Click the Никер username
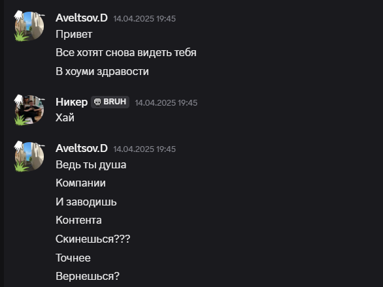383x287 pixels. click(x=72, y=102)
